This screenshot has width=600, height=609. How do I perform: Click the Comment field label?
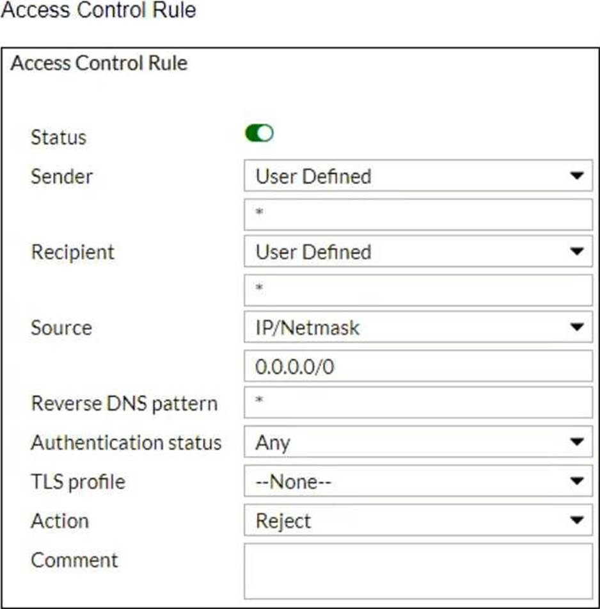tap(74, 560)
